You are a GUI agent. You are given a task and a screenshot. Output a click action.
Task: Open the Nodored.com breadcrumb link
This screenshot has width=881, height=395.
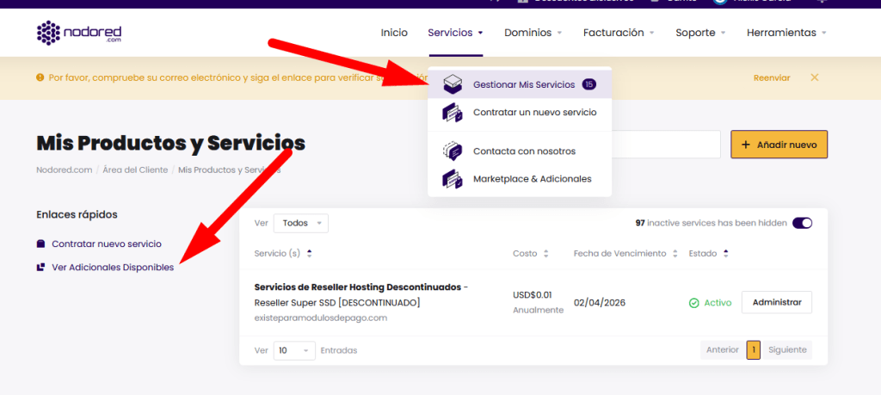[64, 170]
